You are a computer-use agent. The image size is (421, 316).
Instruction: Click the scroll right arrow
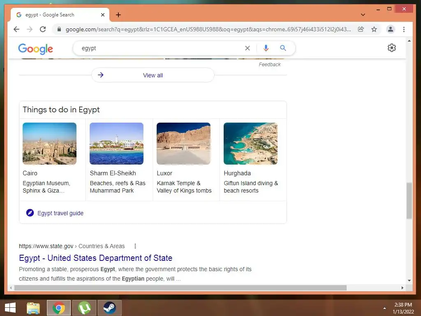point(402,288)
